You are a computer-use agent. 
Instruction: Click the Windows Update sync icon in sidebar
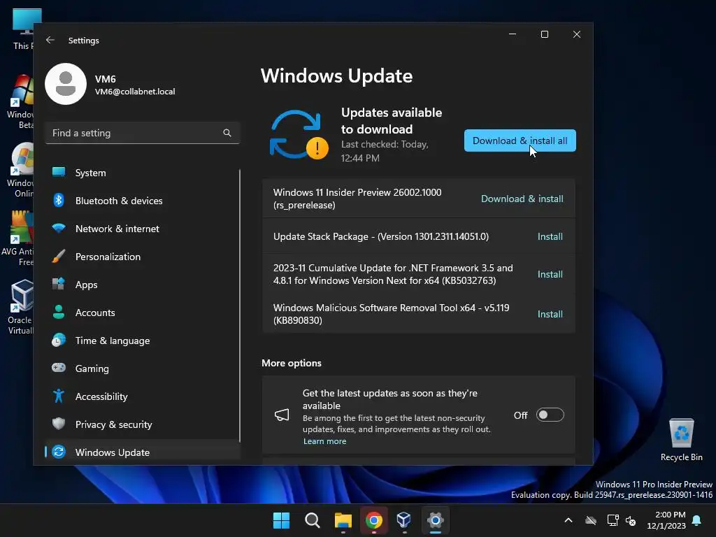click(x=59, y=452)
